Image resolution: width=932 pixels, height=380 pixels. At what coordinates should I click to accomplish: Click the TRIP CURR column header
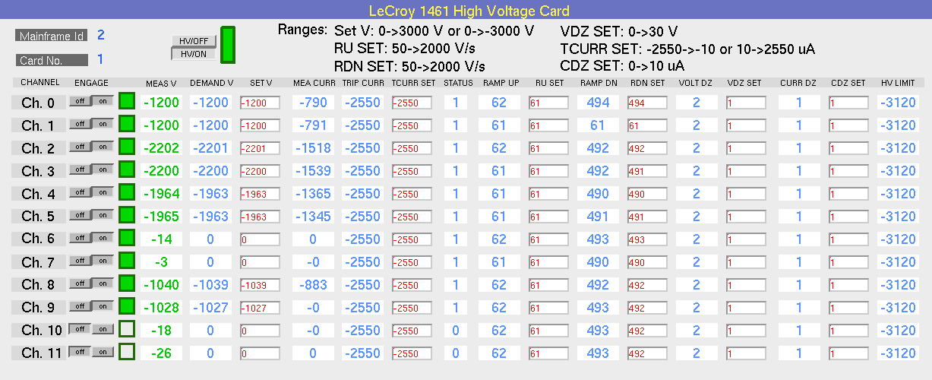pyautogui.click(x=363, y=83)
